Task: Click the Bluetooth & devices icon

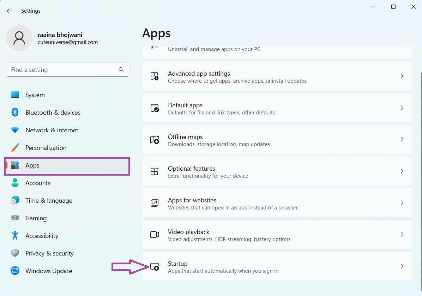Action: pyautogui.click(x=15, y=113)
